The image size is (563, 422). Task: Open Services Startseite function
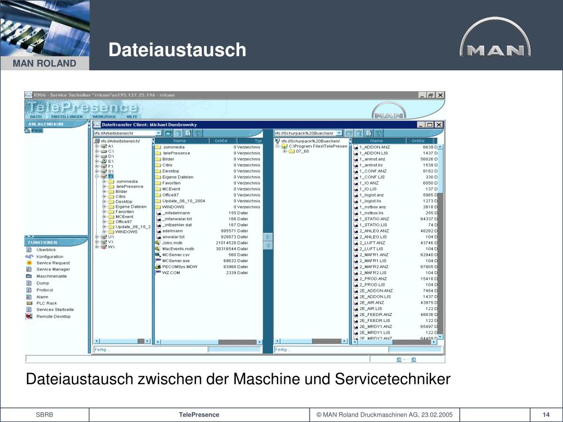(x=55, y=310)
